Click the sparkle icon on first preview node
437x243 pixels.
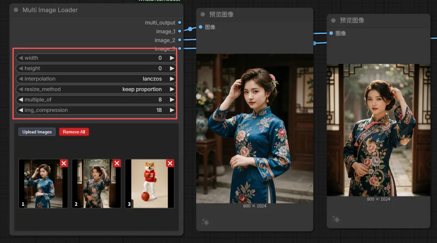[206, 222]
